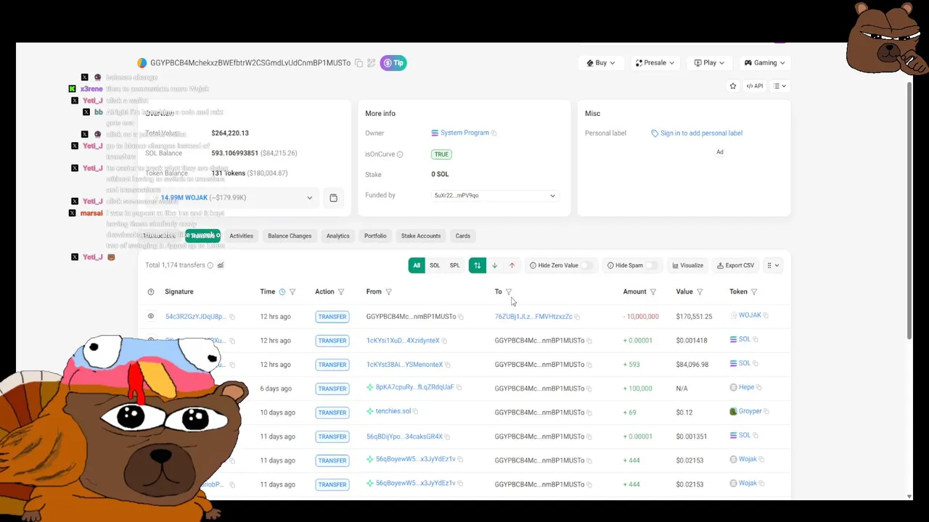Screen dimensions: 929x522
Task: Open the From column filter
Action: click(388, 292)
